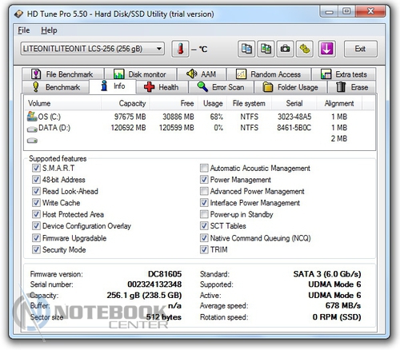Image resolution: width=400 pixels, height=350 pixels.
Task: Click the 0 RPM (SSD) value
Action: point(337,317)
